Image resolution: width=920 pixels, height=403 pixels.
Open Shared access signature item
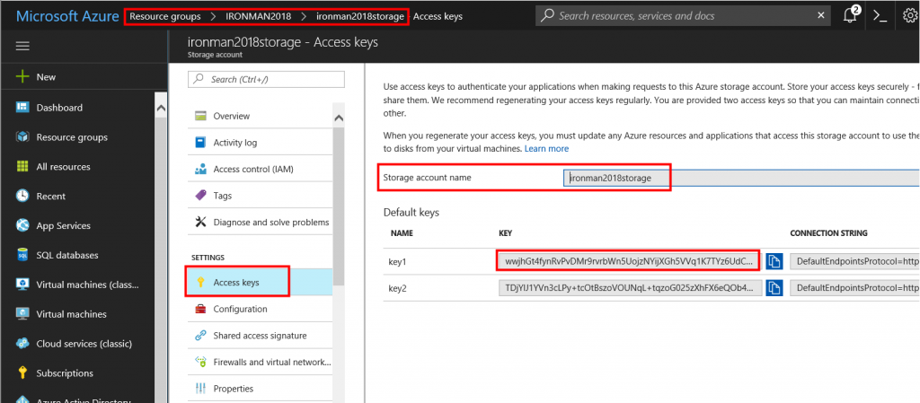(260, 336)
